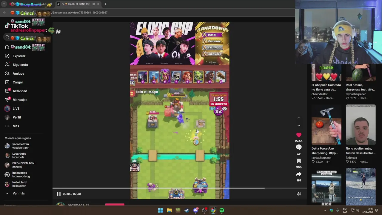The height and width of the screenshot is (215, 382).
Task: Close the HAKAI SE PONE TOP tab
Action: tap(98, 4)
